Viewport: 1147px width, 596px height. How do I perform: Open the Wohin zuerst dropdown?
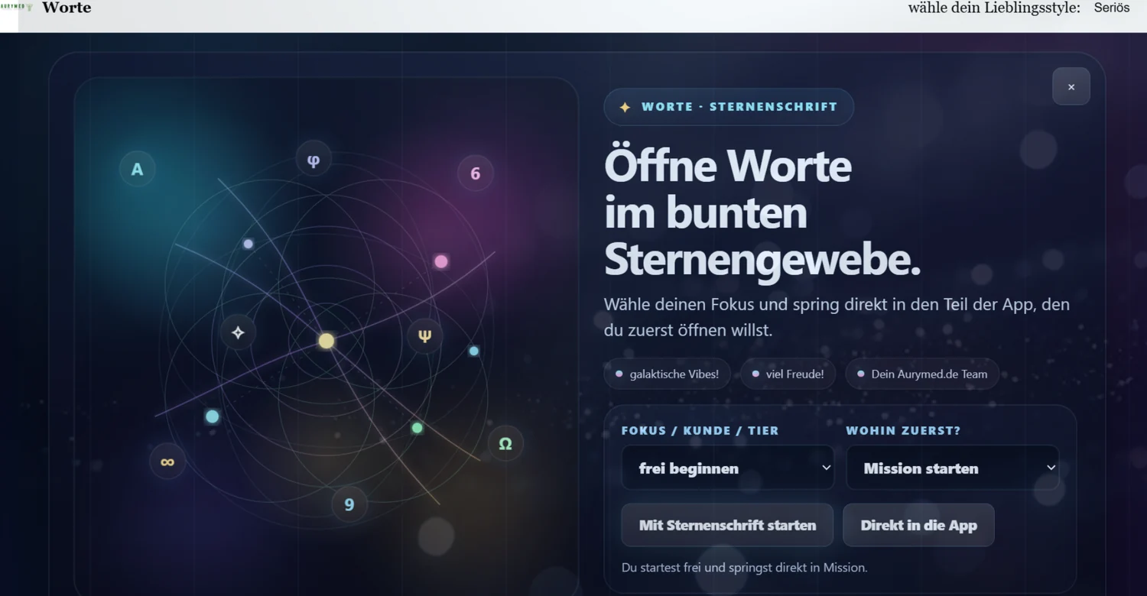click(953, 468)
